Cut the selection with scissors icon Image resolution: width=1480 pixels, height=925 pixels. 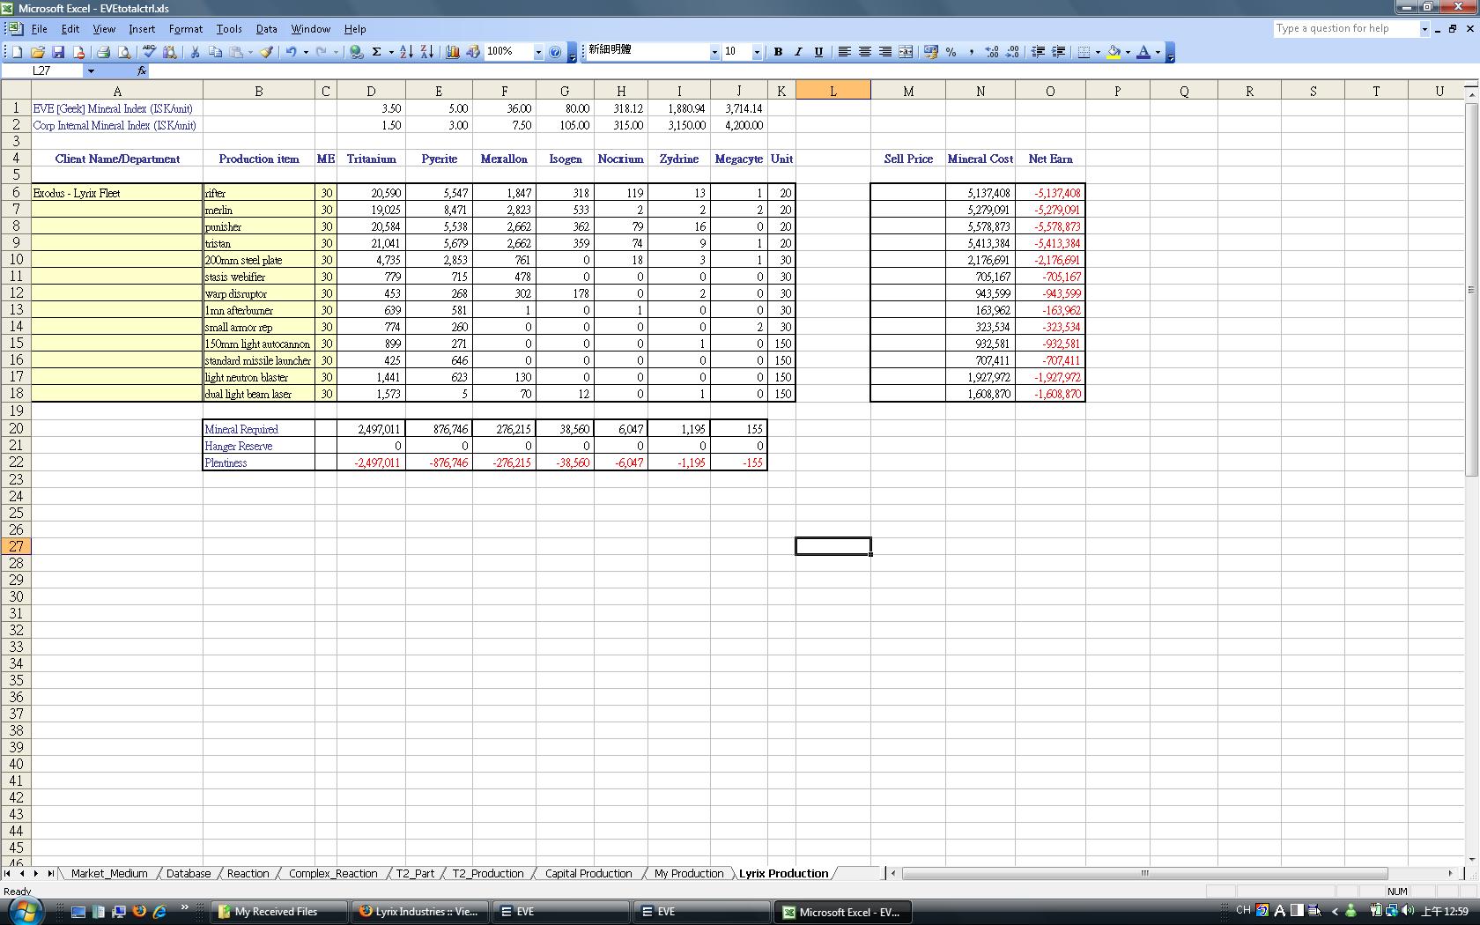(195, 52)
